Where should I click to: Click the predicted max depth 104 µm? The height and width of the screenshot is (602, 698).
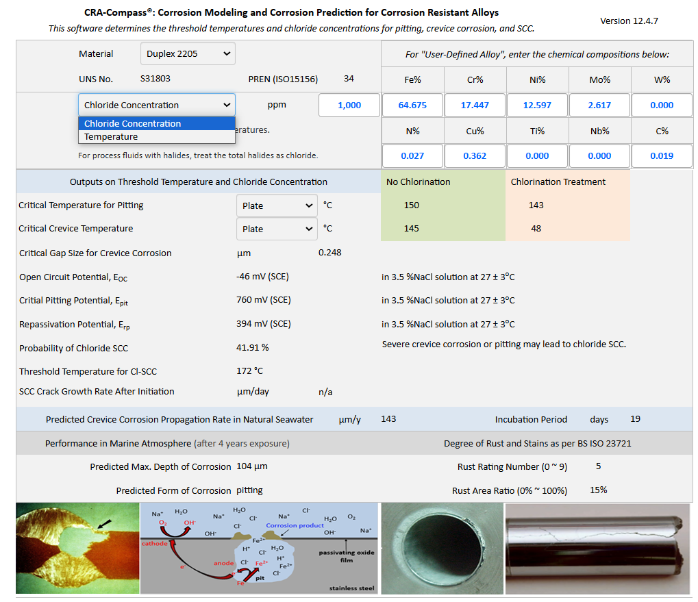point(252,466)
